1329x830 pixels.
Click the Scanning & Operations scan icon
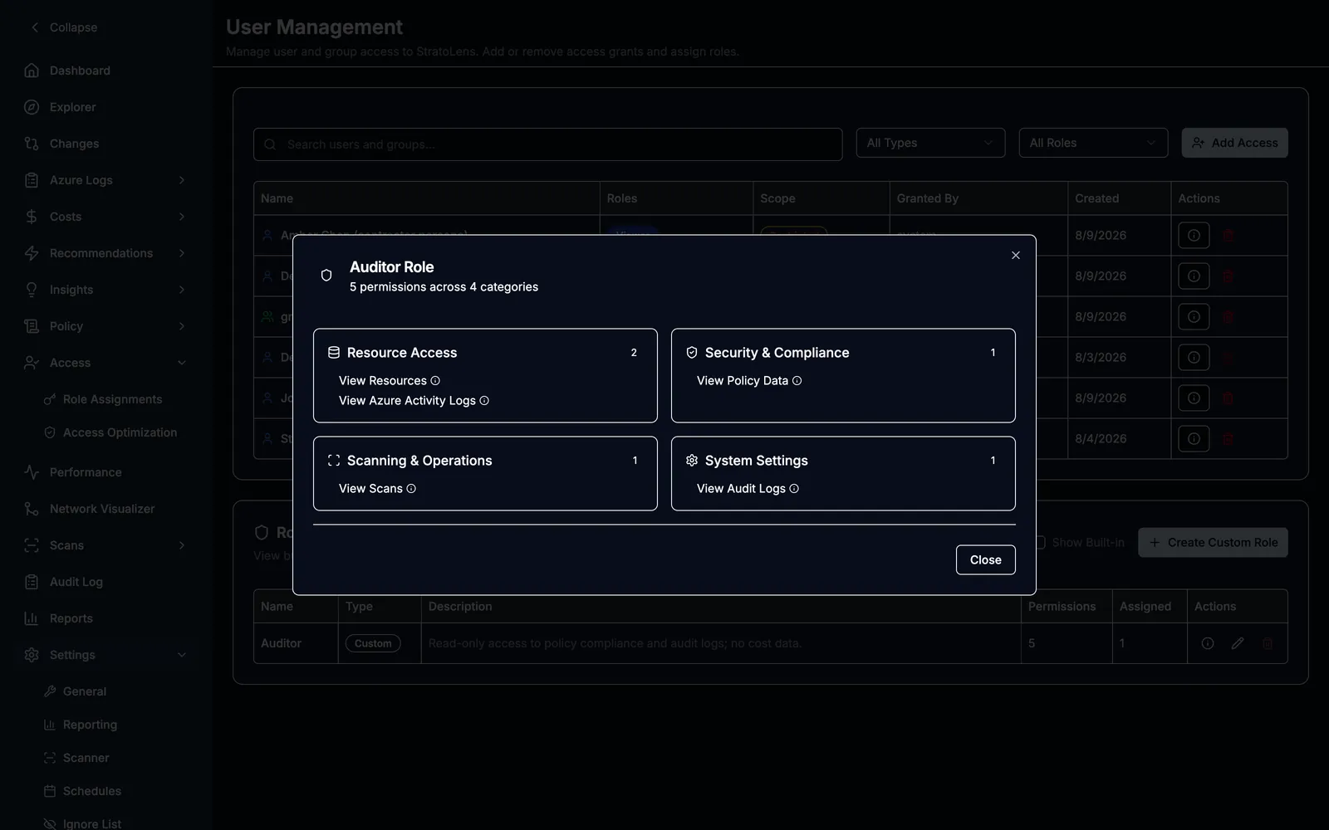(334, 461)
